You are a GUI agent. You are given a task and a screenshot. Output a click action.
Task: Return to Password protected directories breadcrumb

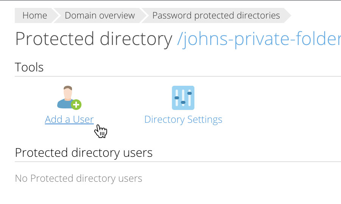(x=216, y=15)
